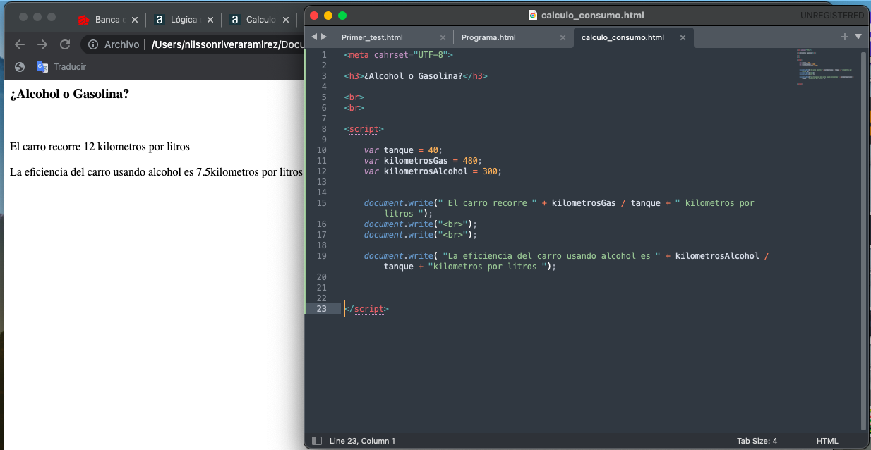The image size is (871, 450).
Task: Click the Archivo site info icon
Action: click(92, 44)
